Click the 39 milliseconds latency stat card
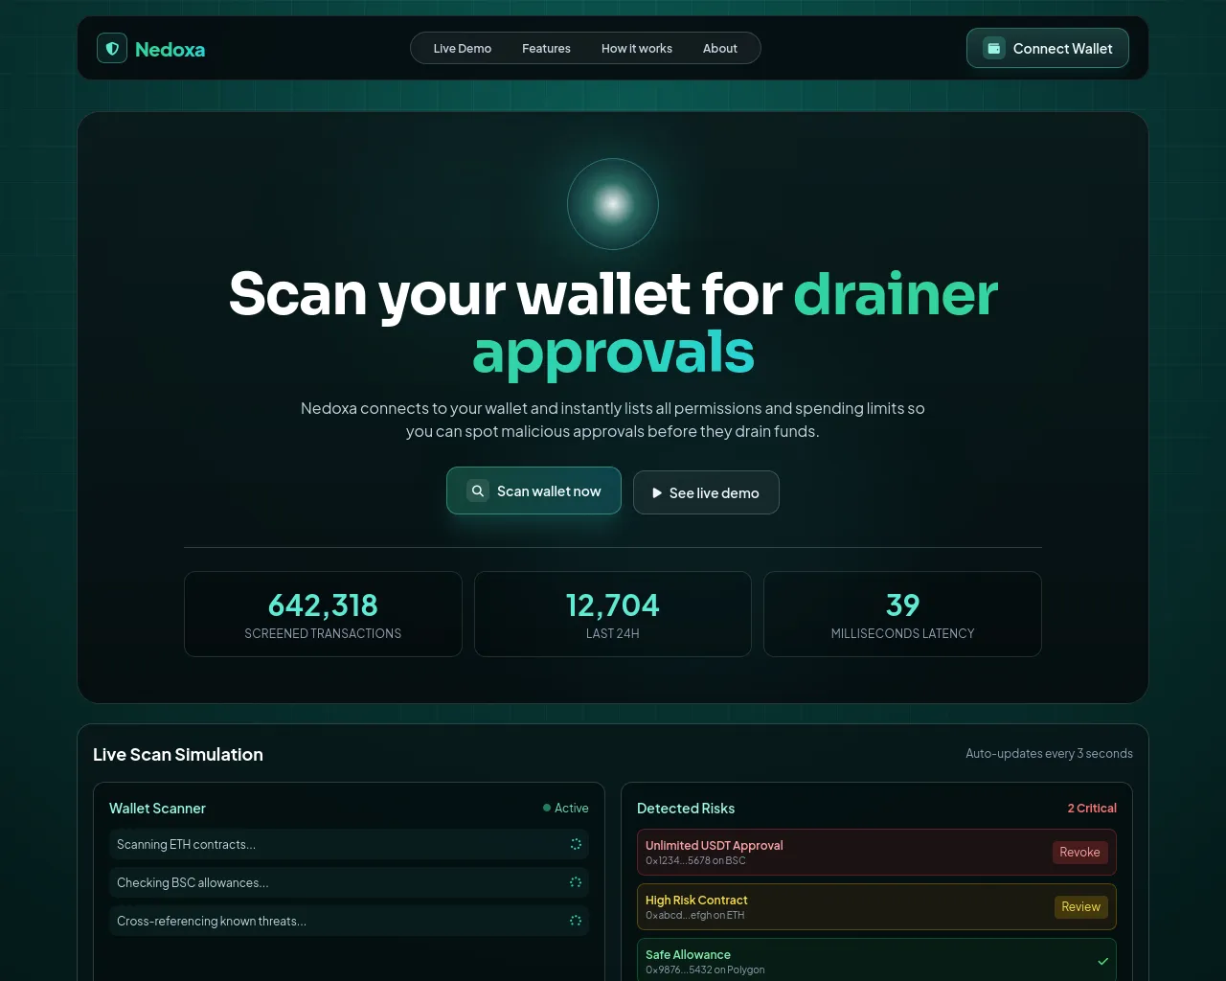1226x981 pixels. tap(902, 614)
